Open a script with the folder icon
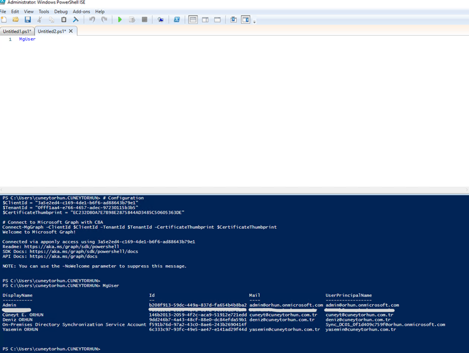 16,20
